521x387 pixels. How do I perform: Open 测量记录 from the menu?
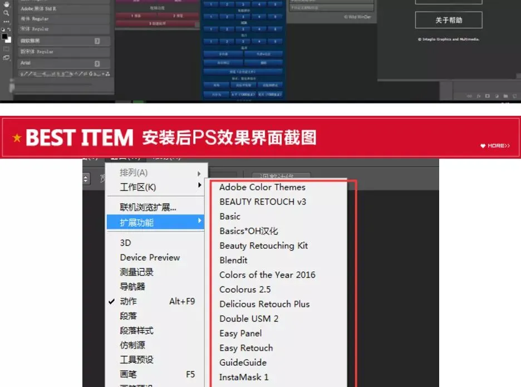coord(155,272)
